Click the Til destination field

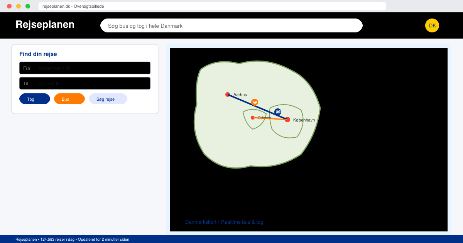pos(85,83)
